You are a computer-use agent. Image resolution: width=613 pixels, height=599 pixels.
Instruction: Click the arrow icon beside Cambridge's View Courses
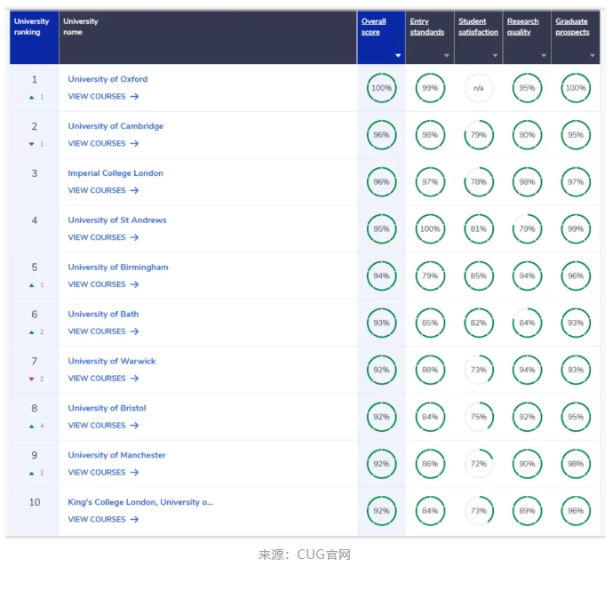click(x=134, y=144)
